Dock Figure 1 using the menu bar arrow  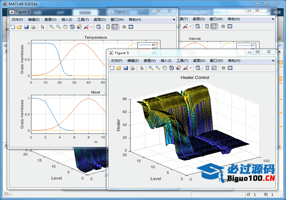click(174, 20)
